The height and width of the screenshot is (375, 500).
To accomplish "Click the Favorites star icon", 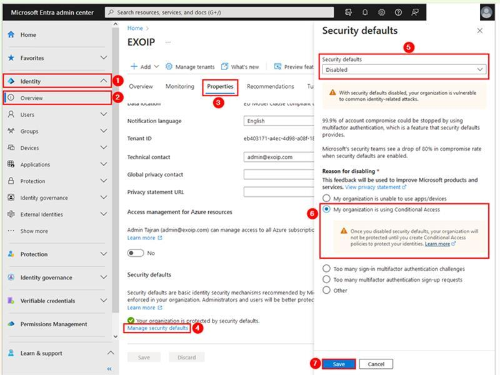I will coord(11,57).
